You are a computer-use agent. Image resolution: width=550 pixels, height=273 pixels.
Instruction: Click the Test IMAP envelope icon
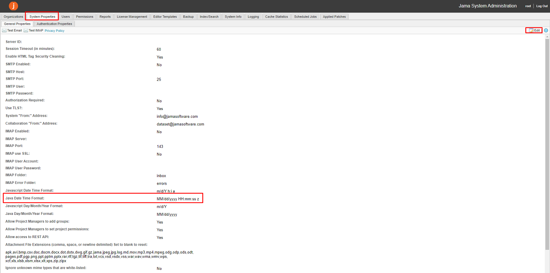pyautogui.click(x=26, y=31)
